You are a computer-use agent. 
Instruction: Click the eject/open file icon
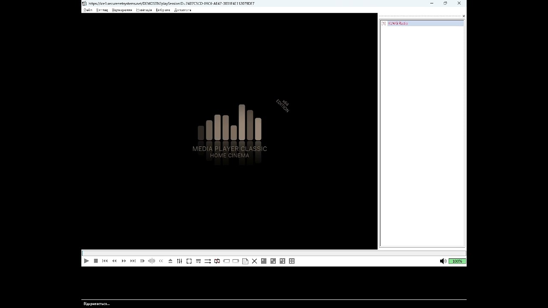170,261
